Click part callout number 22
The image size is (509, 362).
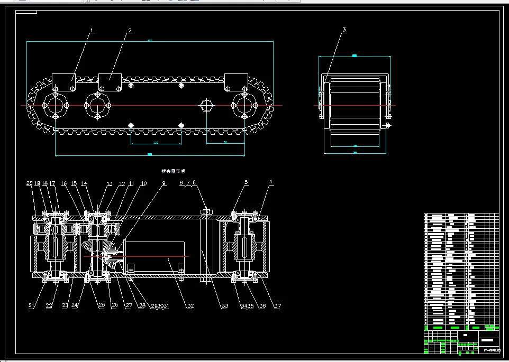(x=49, y=305)
